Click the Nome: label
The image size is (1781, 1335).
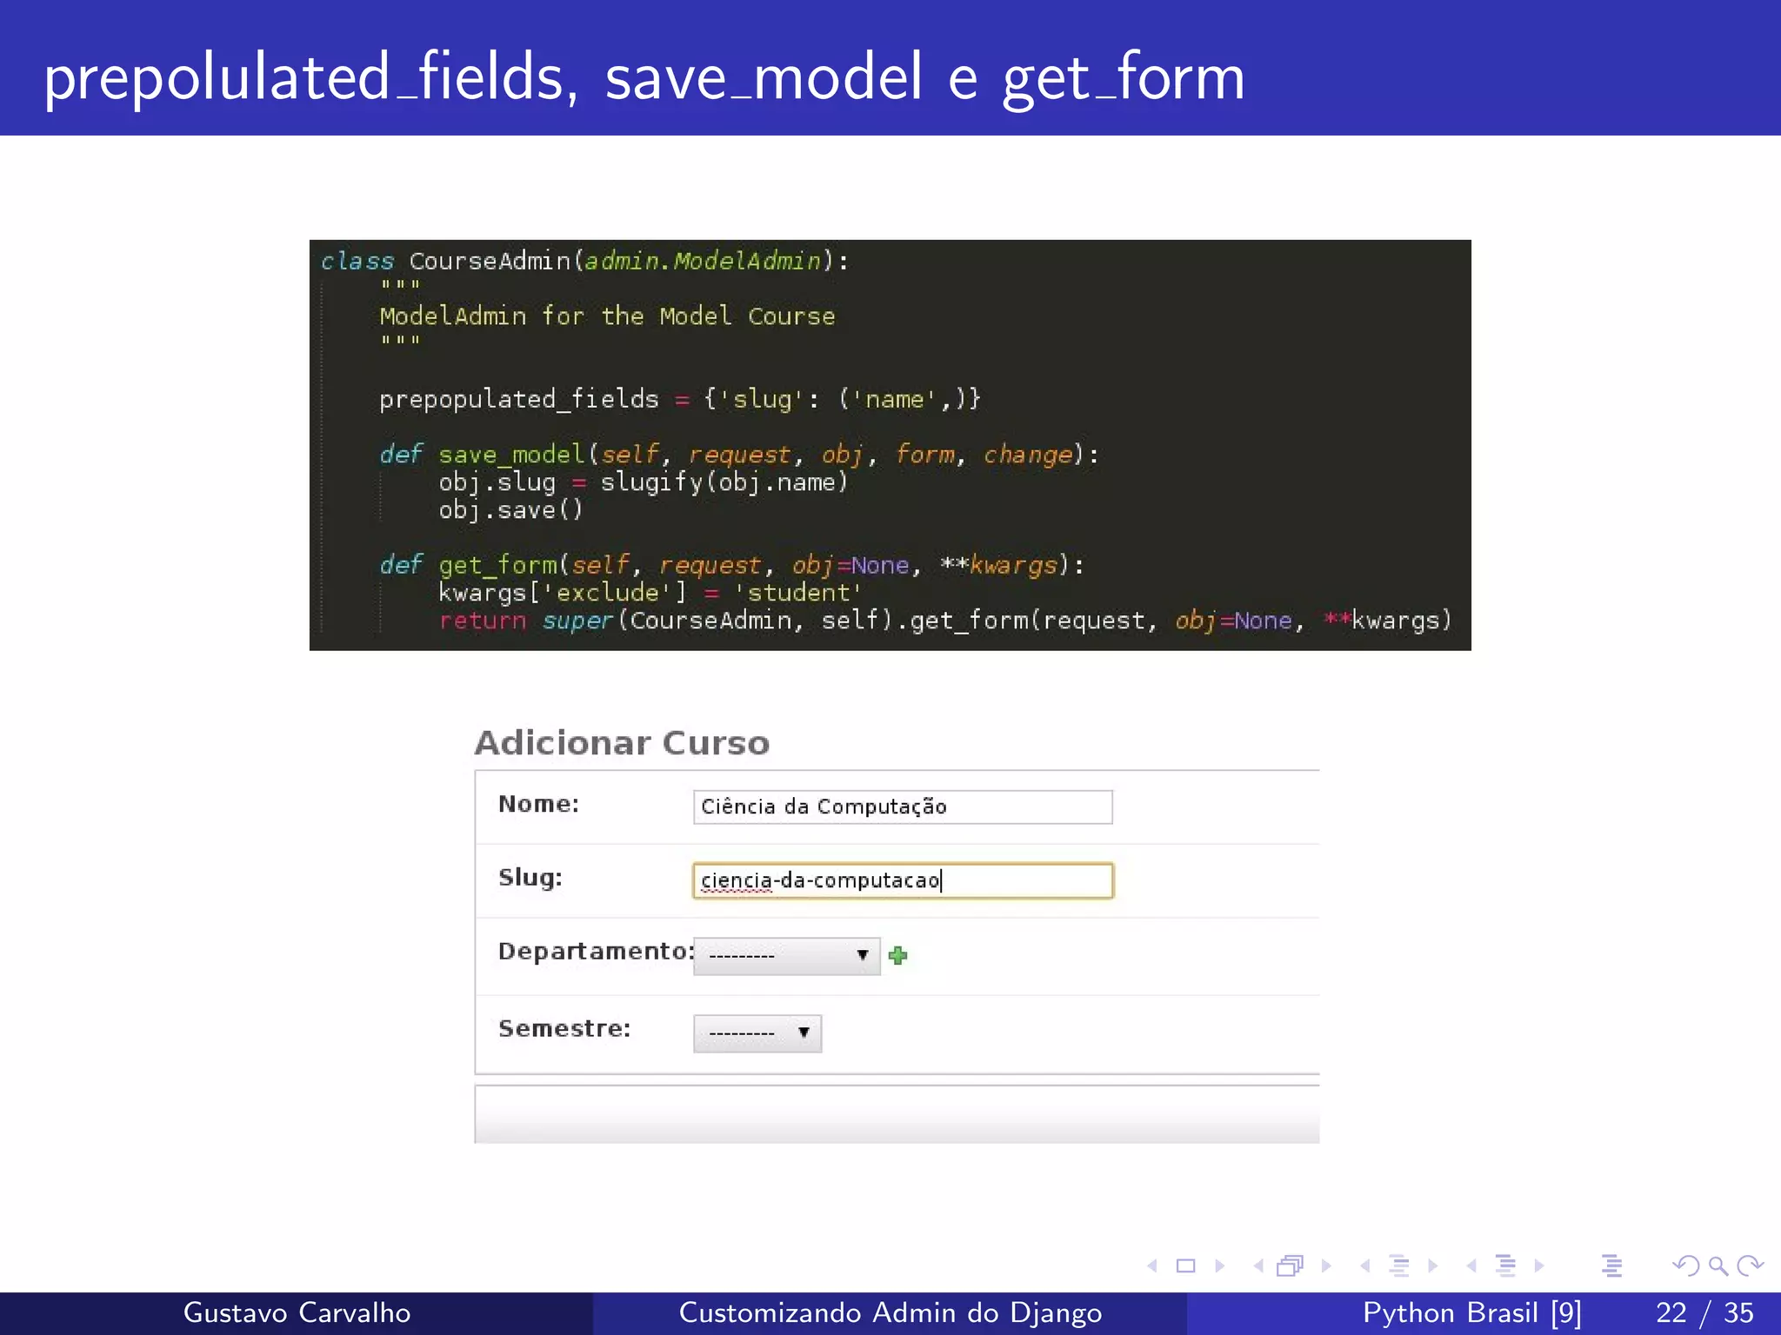click(538, 804)
